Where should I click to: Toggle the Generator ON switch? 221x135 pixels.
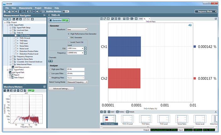(65, 20)
